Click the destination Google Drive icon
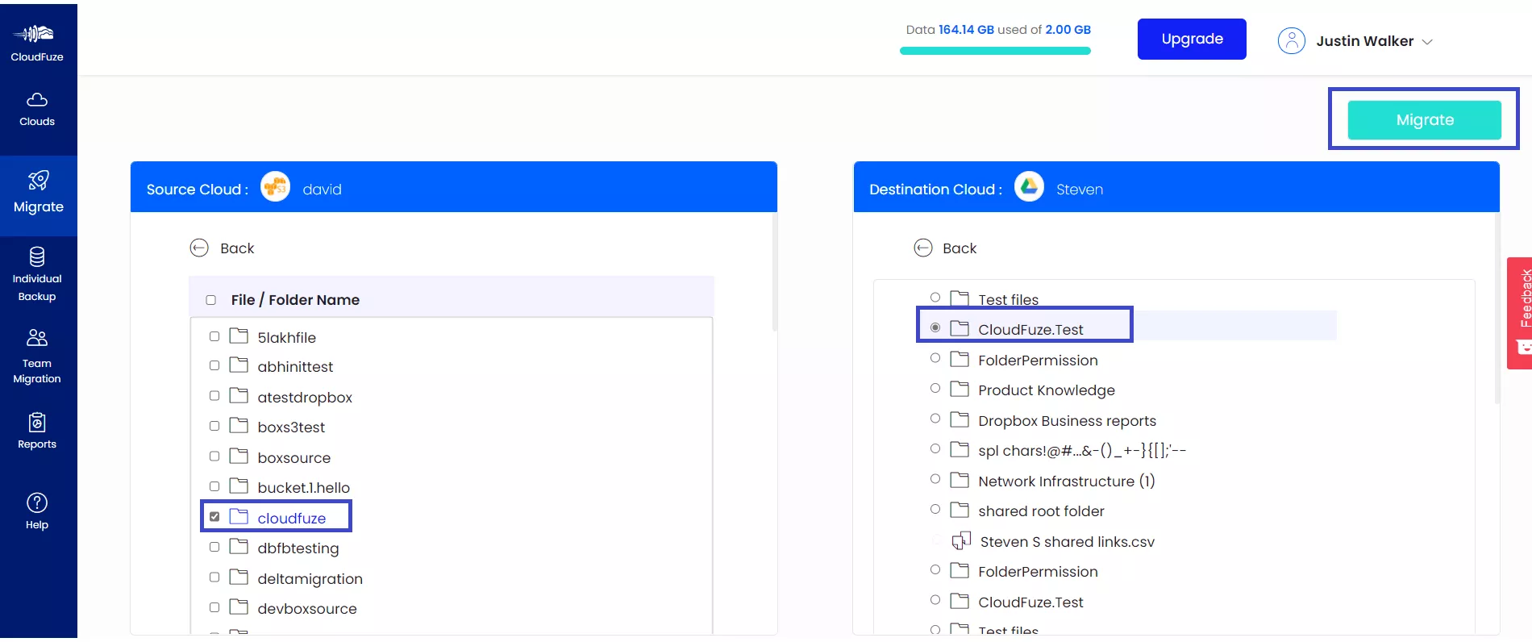1532x642 pixels. [1029, 188]
